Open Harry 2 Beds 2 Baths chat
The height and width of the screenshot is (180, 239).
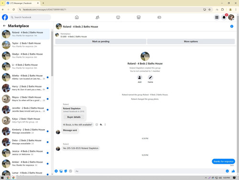(25, 88)
